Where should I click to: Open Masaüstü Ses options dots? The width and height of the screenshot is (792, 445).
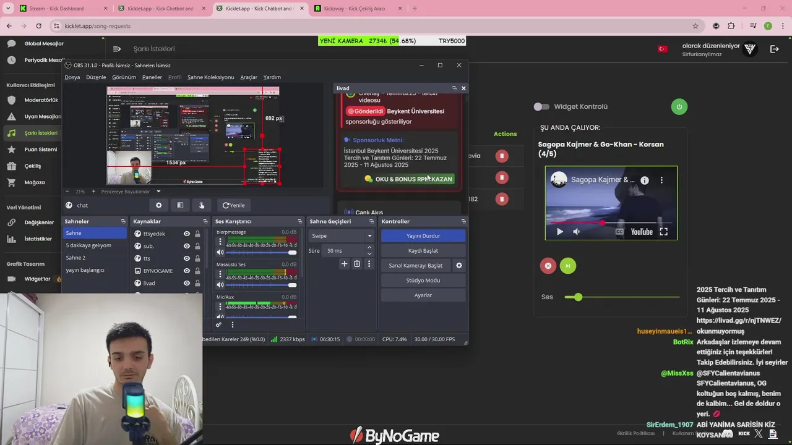click(220, 274)
